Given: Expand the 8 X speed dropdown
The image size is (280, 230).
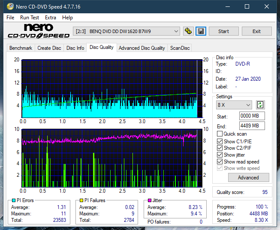Looking at the screenshot, I should (234, 105).
